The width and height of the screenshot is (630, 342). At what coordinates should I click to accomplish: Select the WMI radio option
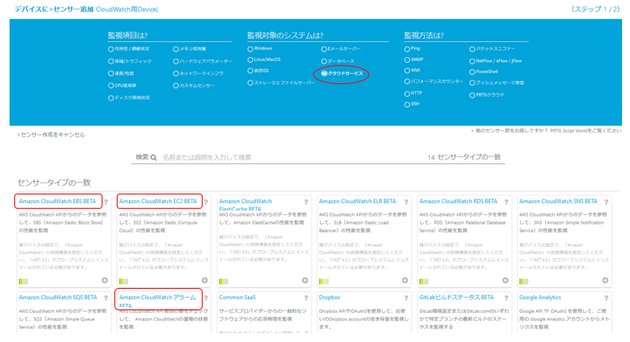(x=407, y=71)
